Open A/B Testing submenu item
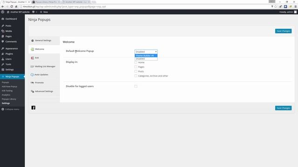The width and height of the screenshot is (298, 167). coord(7,91)
